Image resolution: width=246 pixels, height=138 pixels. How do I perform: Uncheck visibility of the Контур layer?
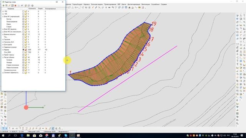click(x=23, y=19)
